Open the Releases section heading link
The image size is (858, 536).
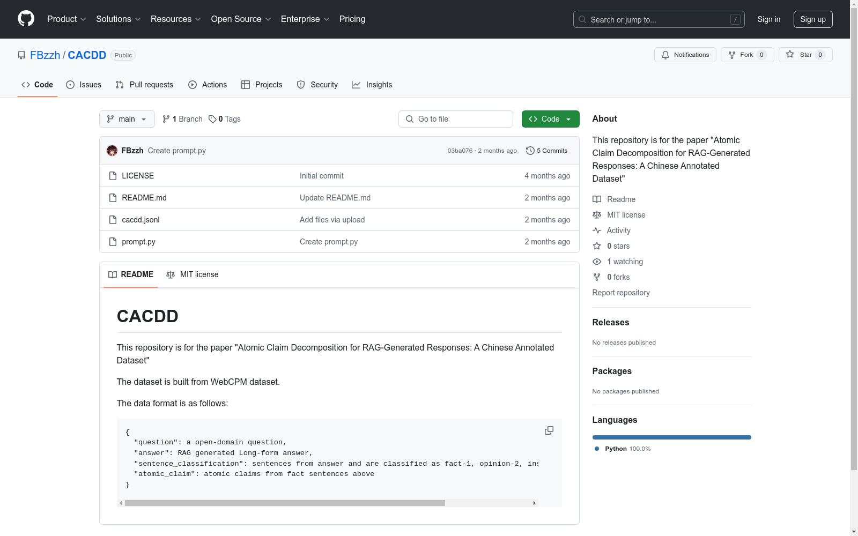click(x=611, y=322)
